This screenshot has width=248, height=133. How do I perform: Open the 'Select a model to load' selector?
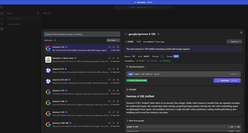(142, 7)
